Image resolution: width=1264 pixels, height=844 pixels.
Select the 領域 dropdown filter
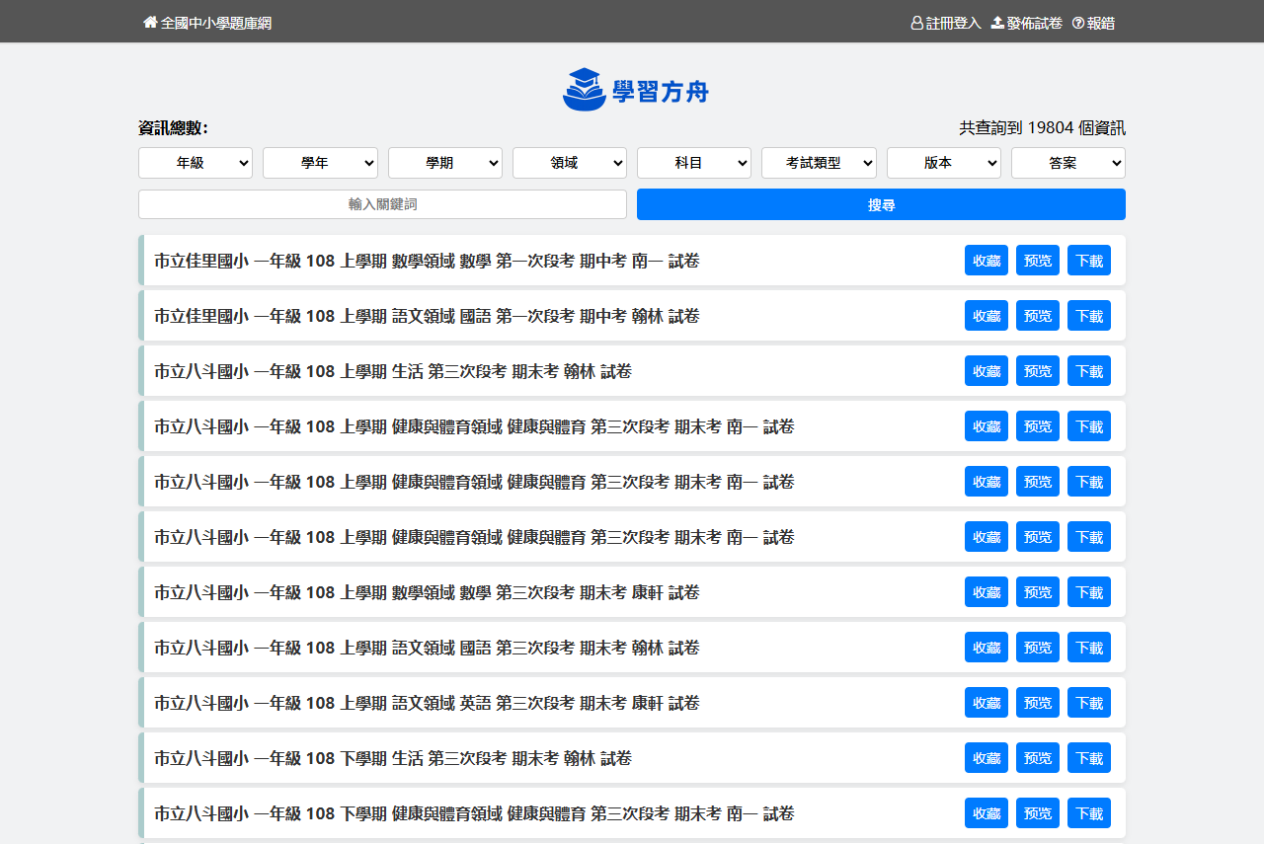[569, 163]
